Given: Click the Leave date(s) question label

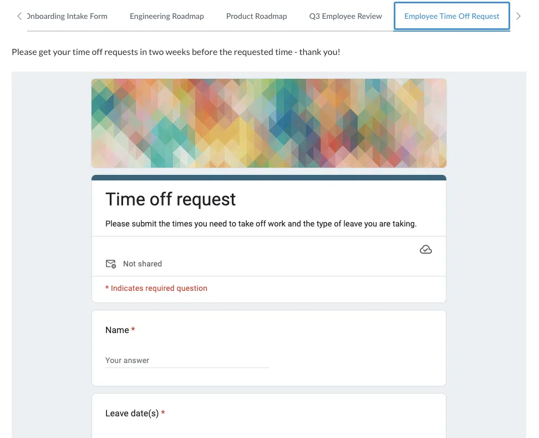Looking at the screenshot, I should 132,414.
